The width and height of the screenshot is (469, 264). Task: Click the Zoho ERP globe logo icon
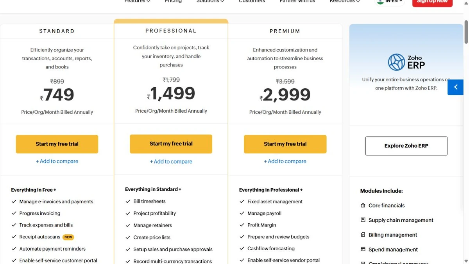pos(396,62)
